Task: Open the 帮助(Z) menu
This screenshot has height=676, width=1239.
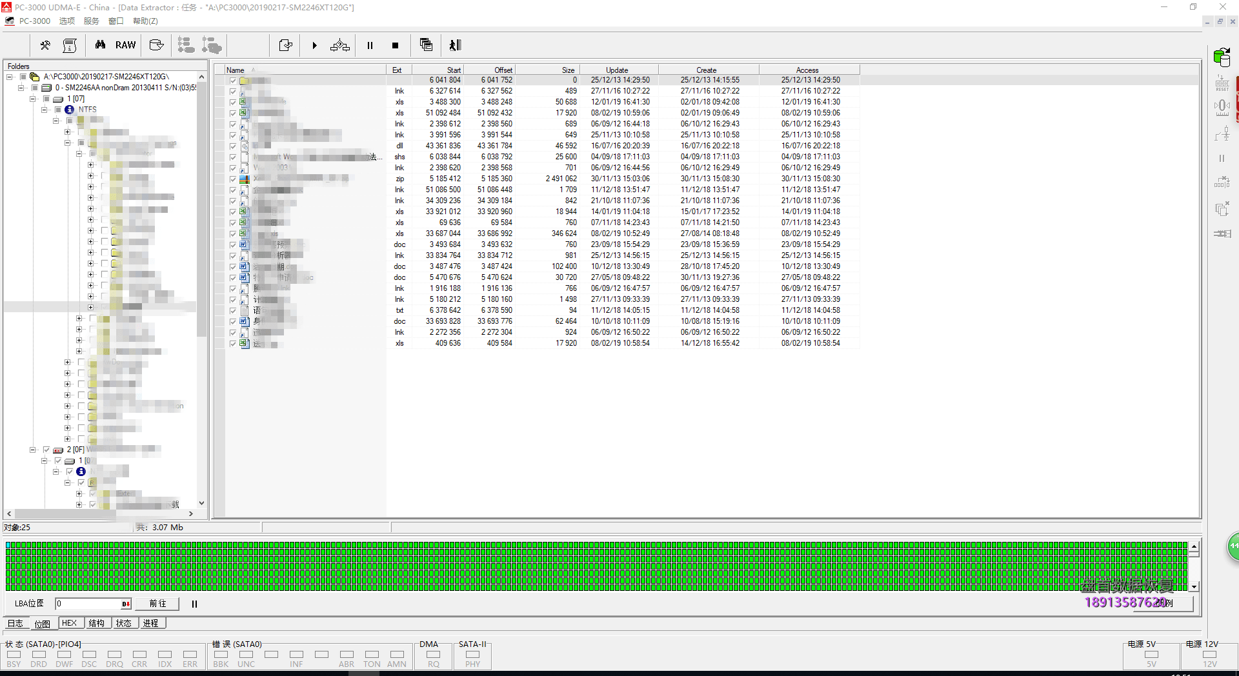Action: 145,21
